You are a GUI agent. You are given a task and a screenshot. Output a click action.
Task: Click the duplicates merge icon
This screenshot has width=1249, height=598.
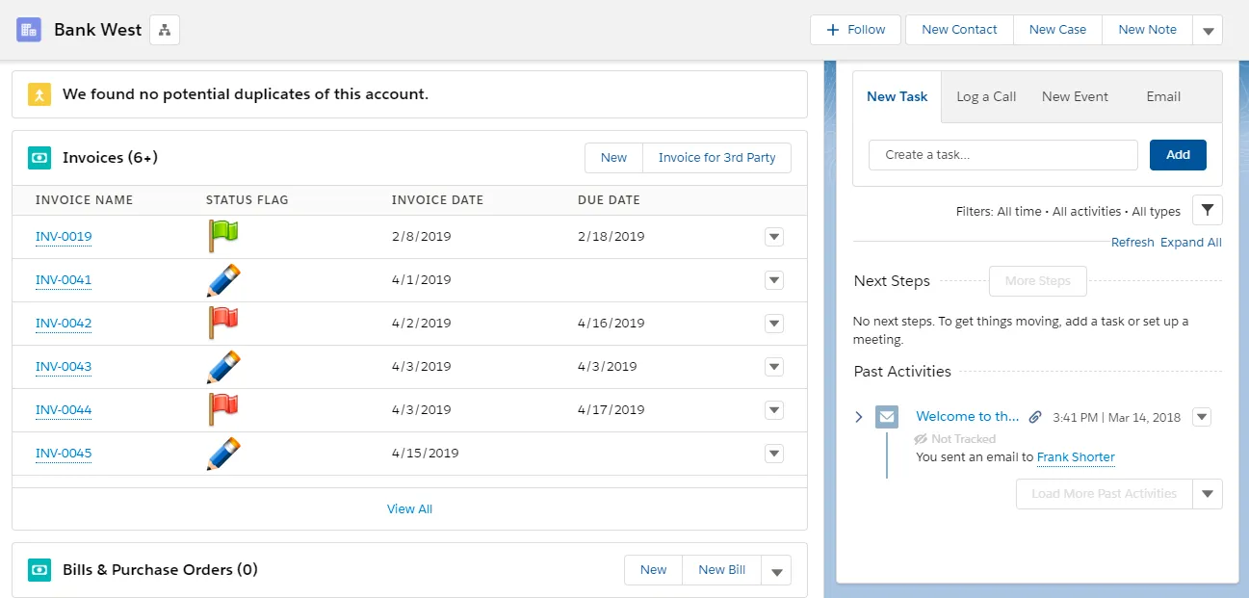click(39, 94)
